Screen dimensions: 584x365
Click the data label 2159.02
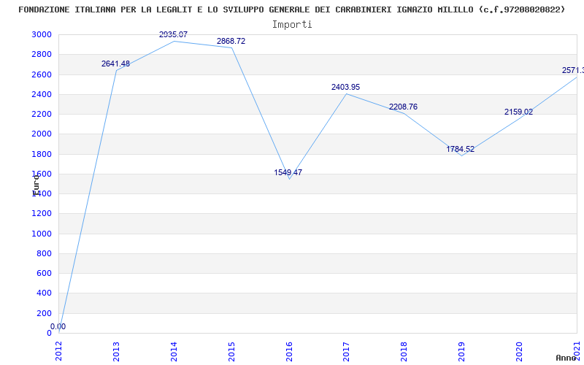[518, 112]
